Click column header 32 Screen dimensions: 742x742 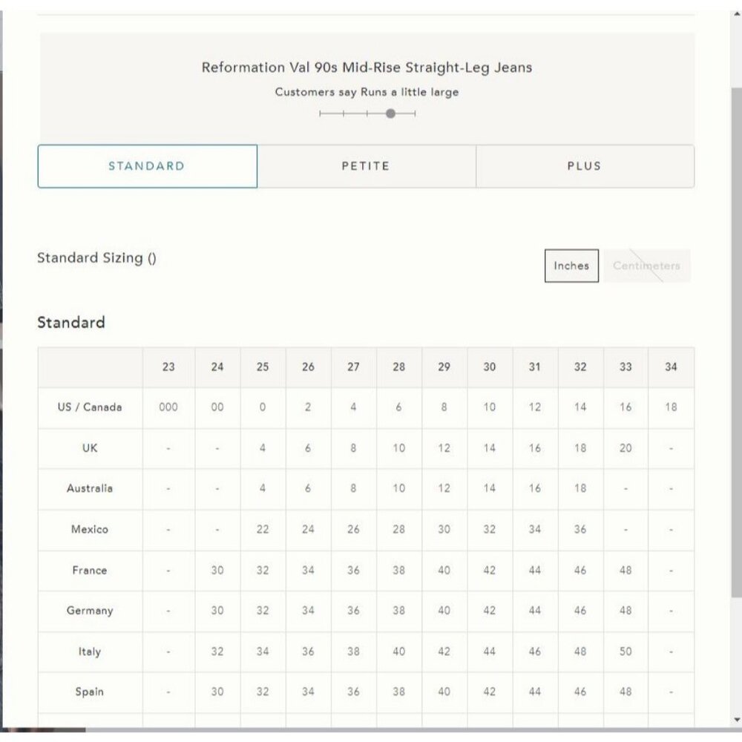(x=581, y=367)
